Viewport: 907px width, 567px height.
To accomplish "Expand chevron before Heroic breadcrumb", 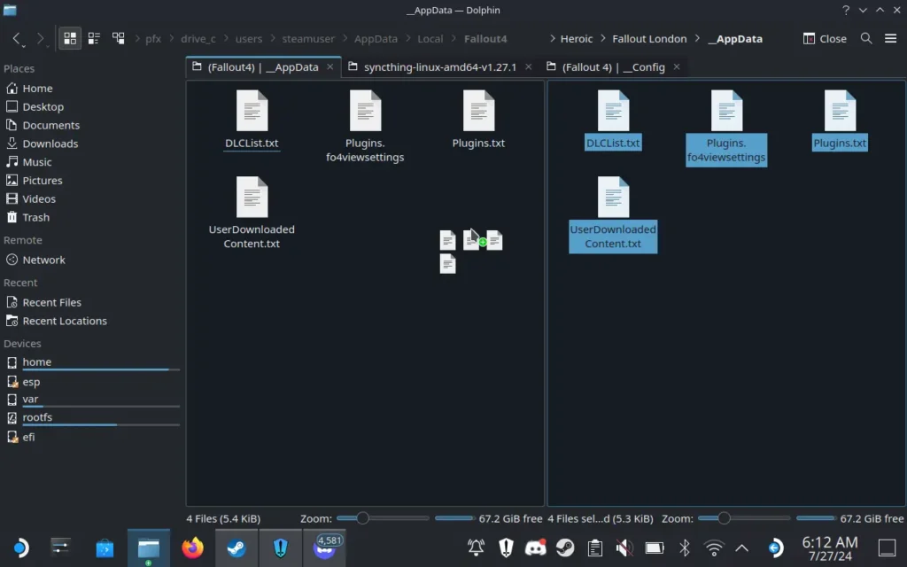I will point(553,39).
